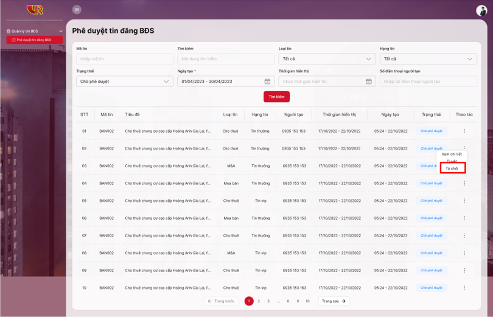This screenshot has height=317, width=493.
Task: Open three-dot actions menu for row 10
Action: pos(464,288)
